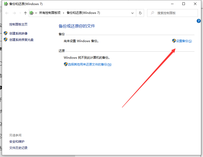Click the magnifier icon in the search box
Screen dimensions: 203x157
(x=152, y=13)
